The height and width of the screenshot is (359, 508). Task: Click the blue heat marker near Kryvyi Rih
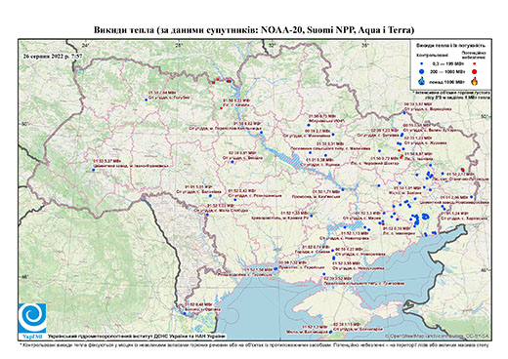[312, 216]
